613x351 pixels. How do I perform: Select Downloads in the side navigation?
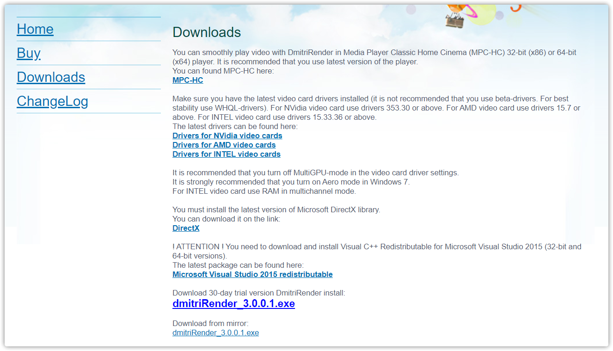[51, 77]
